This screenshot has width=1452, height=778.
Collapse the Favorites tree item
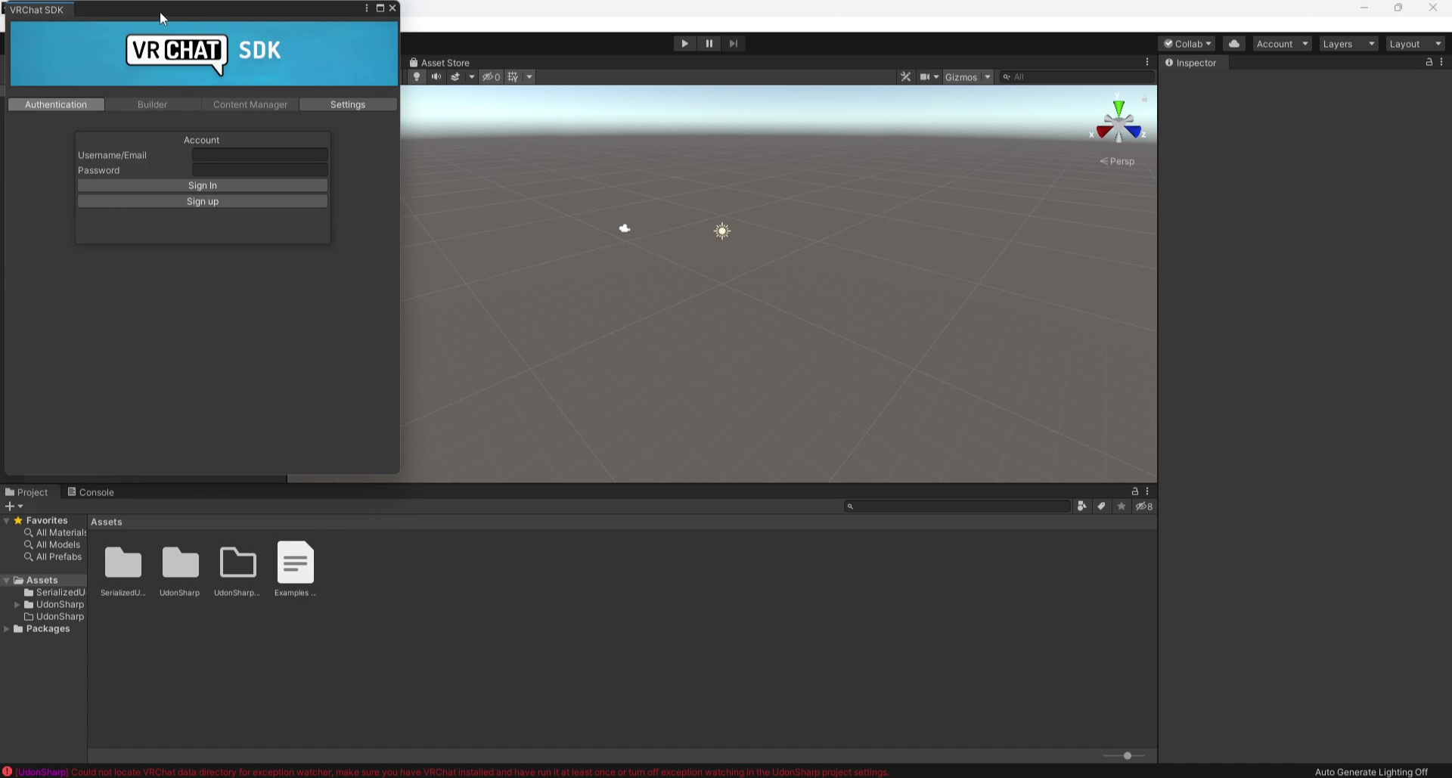click(x=7, y=521)
